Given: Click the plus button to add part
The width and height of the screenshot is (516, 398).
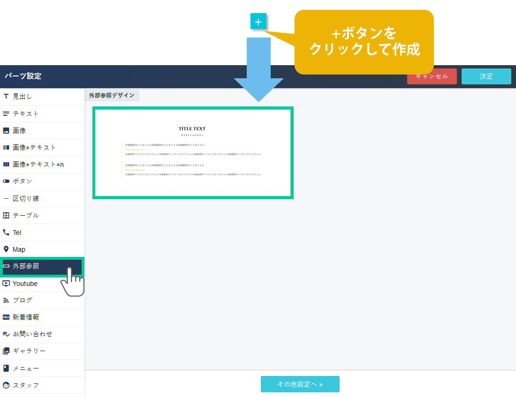Looking at the screenshot, I should (258, 22).
